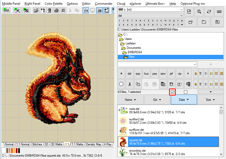
Task: Click the trash icon to delete the file
Action: pos(49,10)
